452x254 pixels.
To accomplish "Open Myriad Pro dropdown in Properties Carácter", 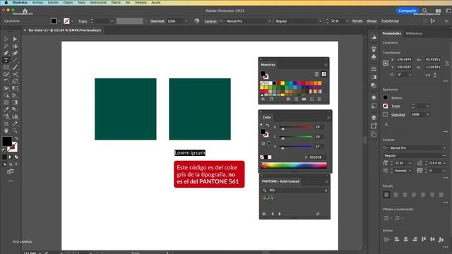I will click(x=444, y=148).
